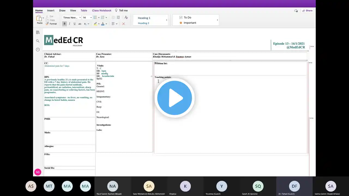Click the cloud sync status icon
This screenshot has height=196, width=349.
point(296,11)
